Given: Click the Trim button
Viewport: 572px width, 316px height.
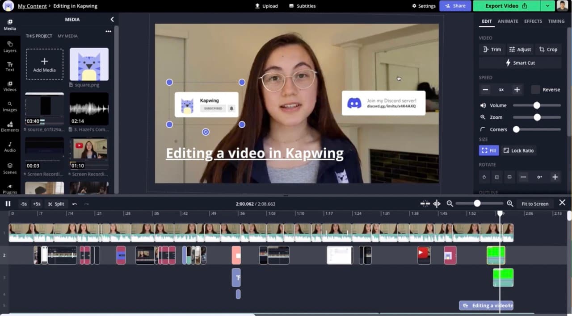Looking at the screenshot, I should click(x=492, y=50).
